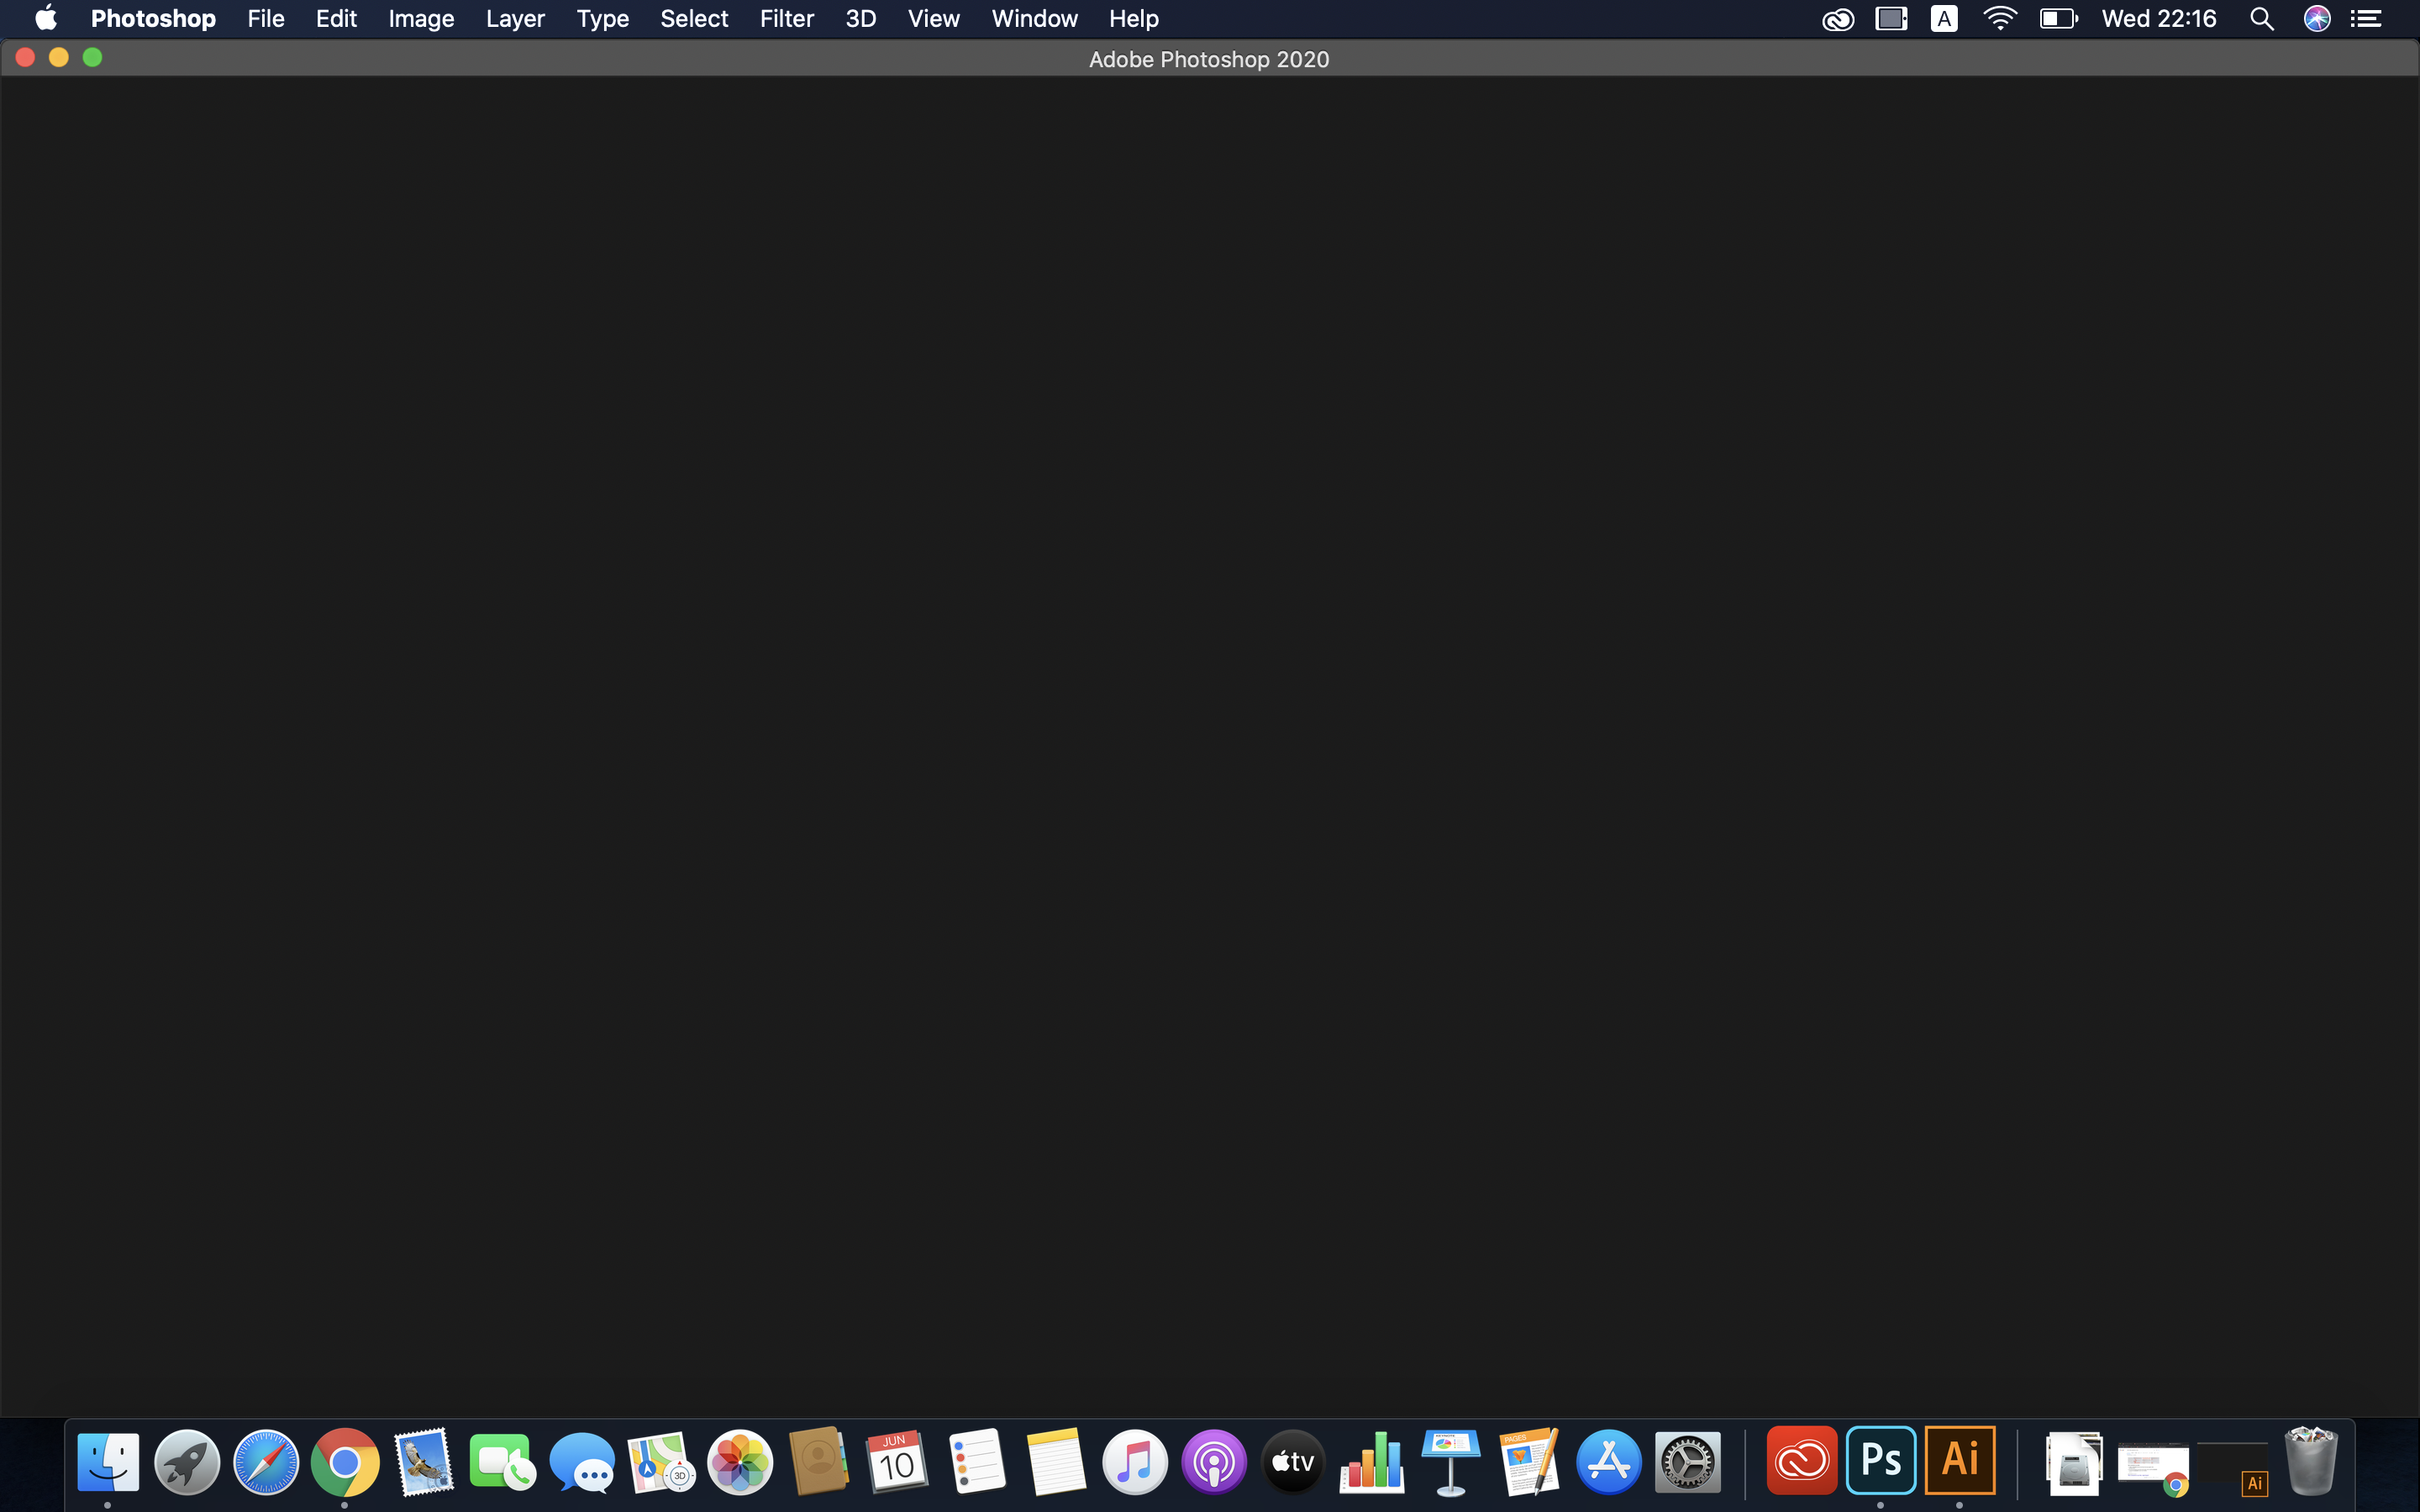Open the File menu
Image resolution: width=2420 pixels, height=1512 pixels.
pos(265,19)
